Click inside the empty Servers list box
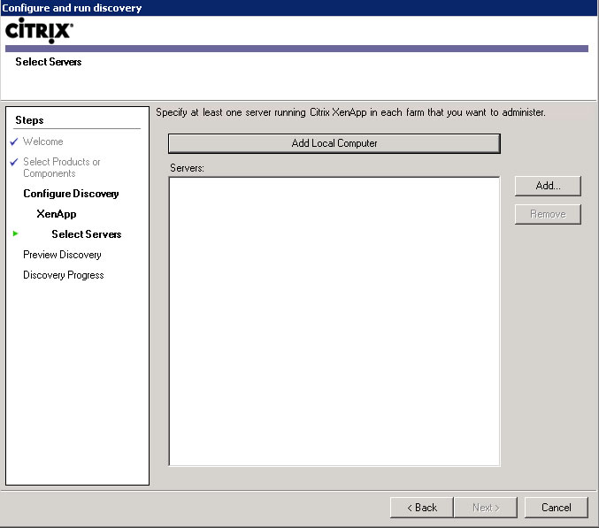 (334, 321)
